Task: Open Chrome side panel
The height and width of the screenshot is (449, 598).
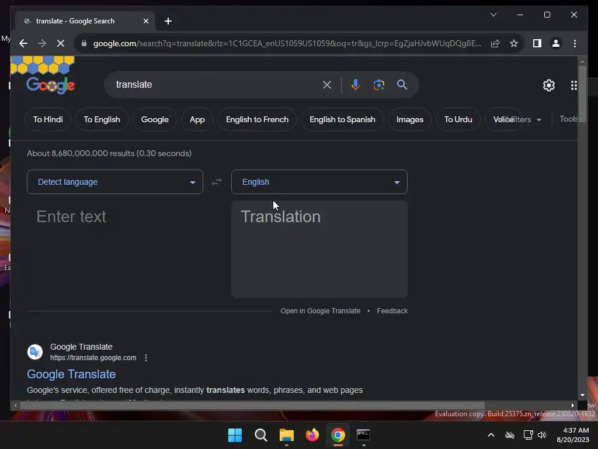Action: [x=537, y=43]
